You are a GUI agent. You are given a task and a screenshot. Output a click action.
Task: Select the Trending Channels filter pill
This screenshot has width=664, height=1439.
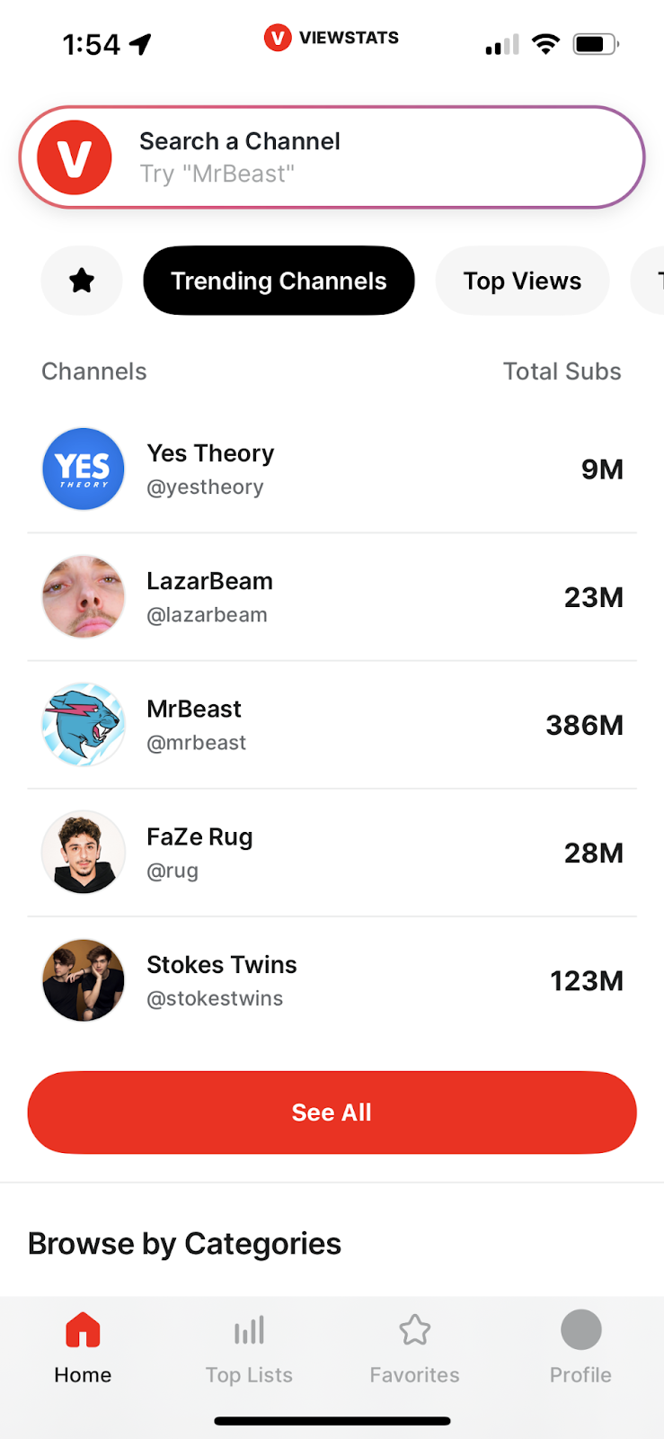(279, 281)
